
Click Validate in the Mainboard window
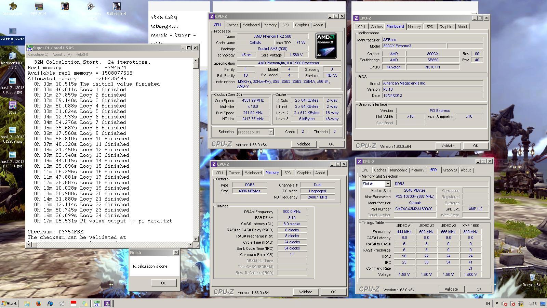(x=448, y=146)
